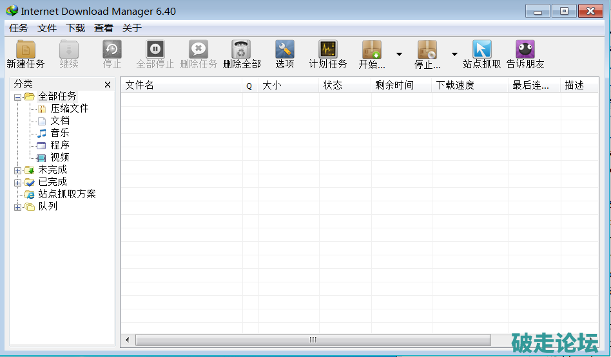Image resolution: width=611 pixels, height=357 pixels.
Task: Open dropdown arrow next to 开始...
Action: click(x=399, y=54)
